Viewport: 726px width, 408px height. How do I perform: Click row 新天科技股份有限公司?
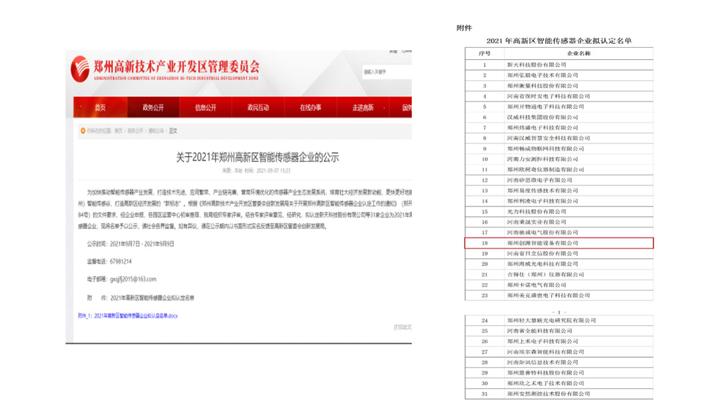[559, 64]
